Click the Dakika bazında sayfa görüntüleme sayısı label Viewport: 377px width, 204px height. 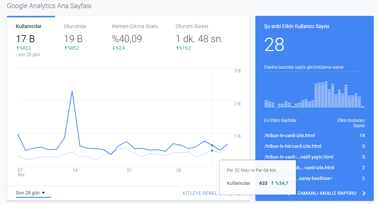[x=304, y=67]
